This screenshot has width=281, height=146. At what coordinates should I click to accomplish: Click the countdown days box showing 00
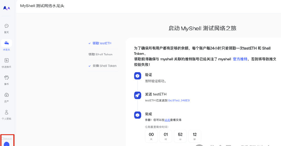point(151,136)
